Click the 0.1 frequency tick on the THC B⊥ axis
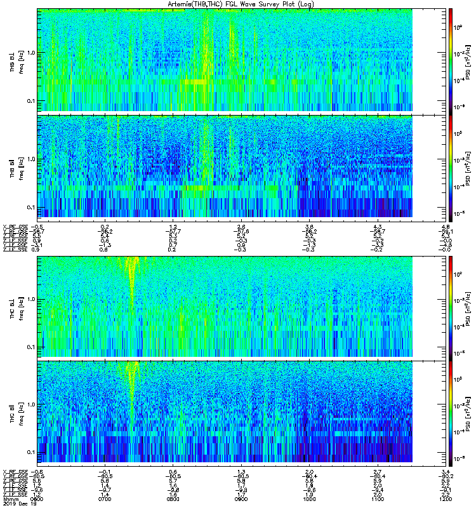Viewport: 476px width, 508px height. tap(31, 347)
